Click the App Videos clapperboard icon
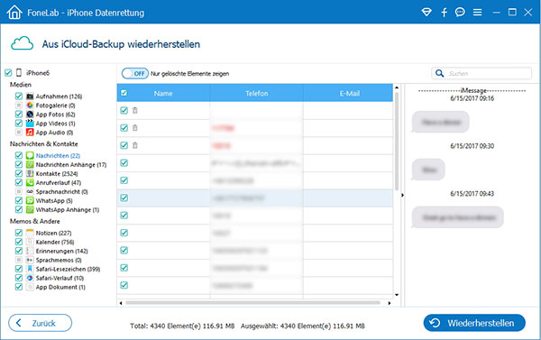 tap(30, 123)
